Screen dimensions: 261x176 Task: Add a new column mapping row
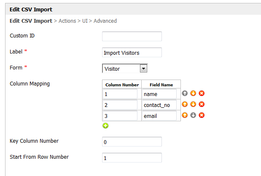pyautogui.click(x=105, y=125)
